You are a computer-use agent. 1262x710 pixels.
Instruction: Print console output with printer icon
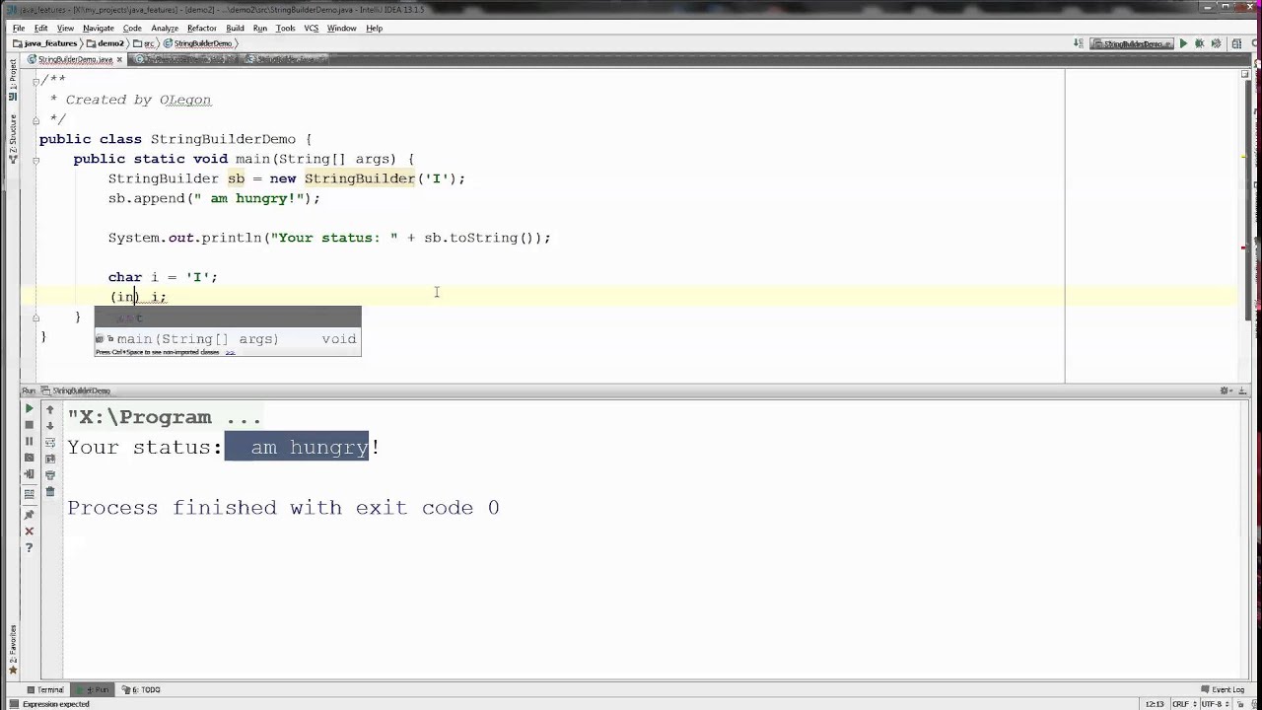coord(50,475)
